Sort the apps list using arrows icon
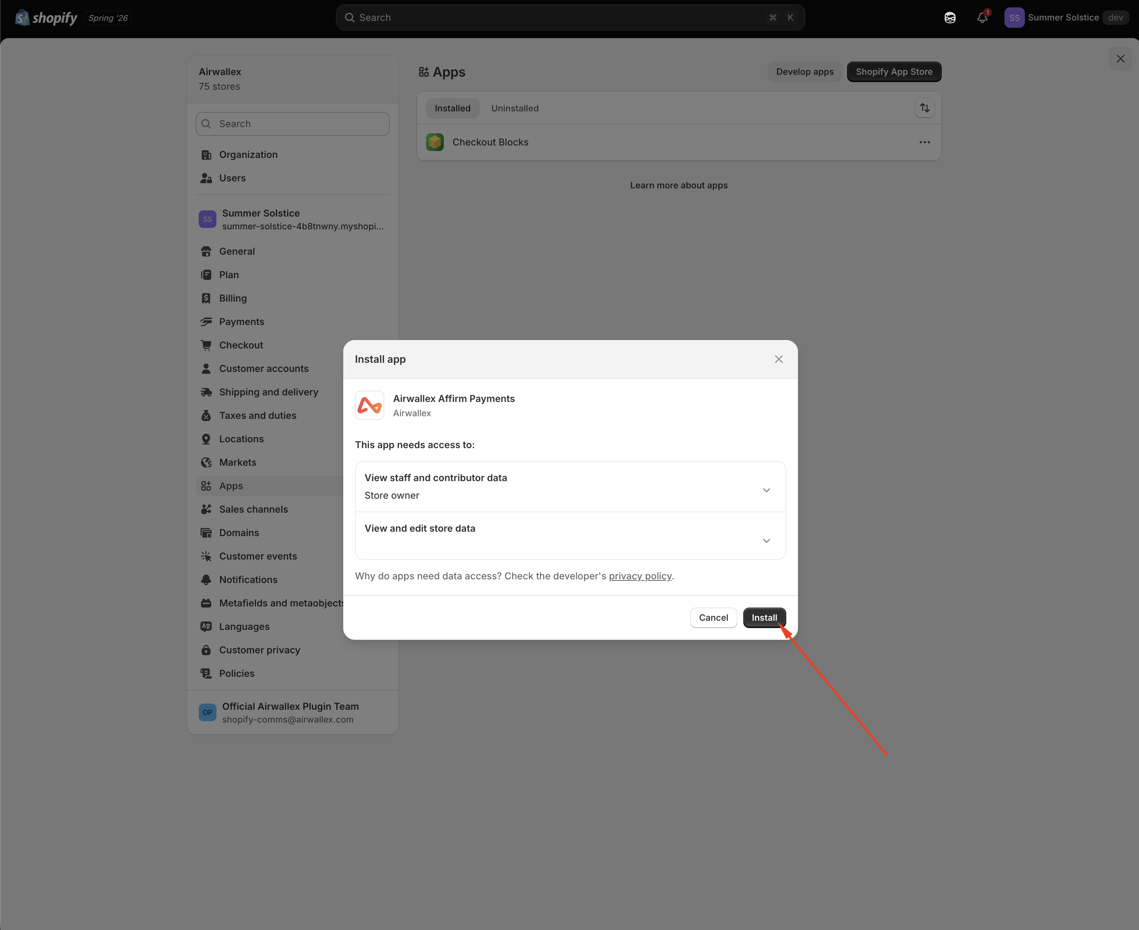This screenshot has width=1139, height=930. tap(924, 108)
